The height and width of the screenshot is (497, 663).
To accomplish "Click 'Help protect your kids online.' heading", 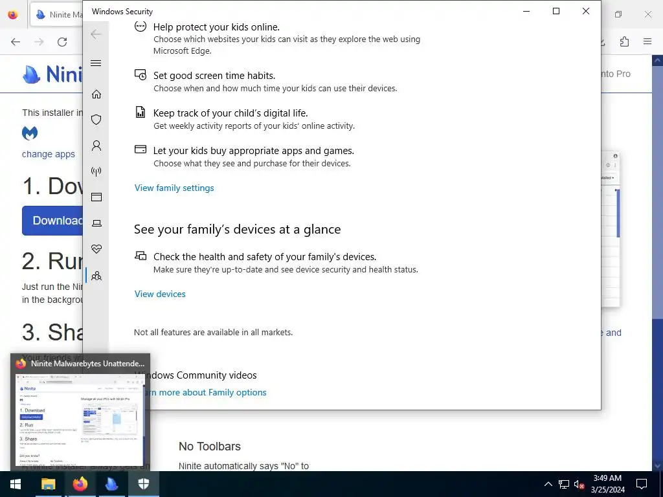I will coord(216,27).
